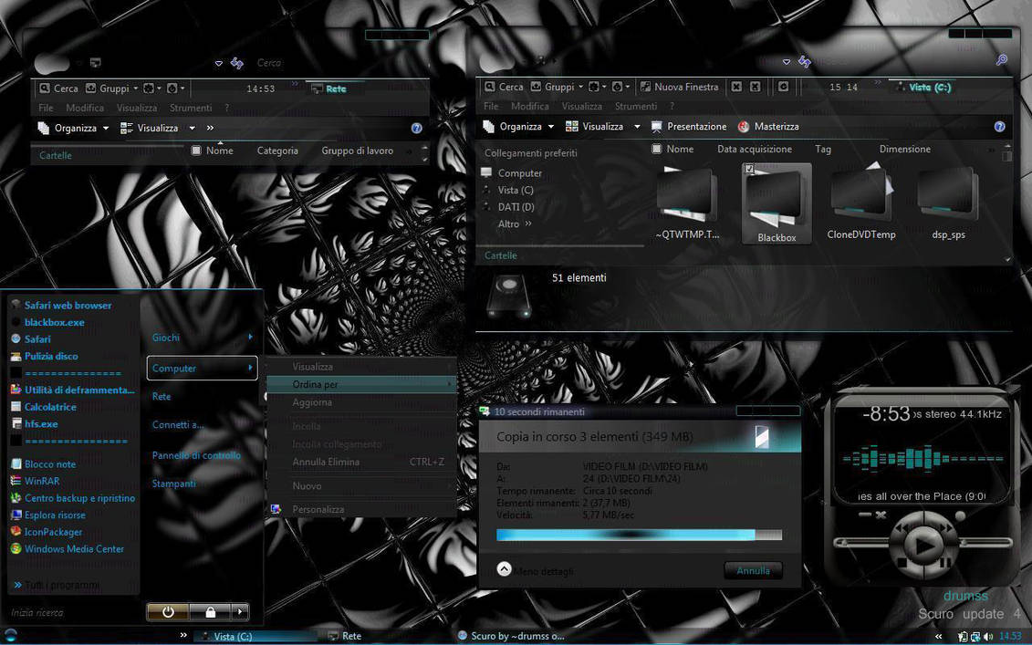Screen dimensions: 1032x645
Task: Click the Masterizza burn disc button
Action: click(768, 127)
